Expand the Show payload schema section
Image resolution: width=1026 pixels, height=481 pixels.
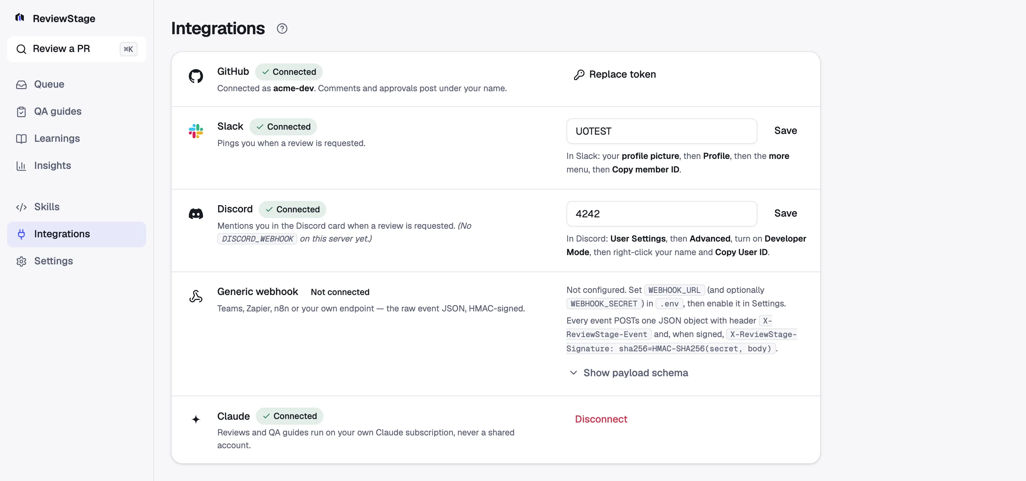coord(628,373)
